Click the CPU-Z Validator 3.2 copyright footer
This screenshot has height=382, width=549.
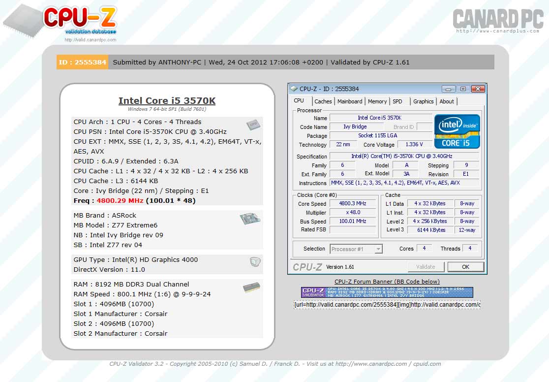click(x=275, y=364)
